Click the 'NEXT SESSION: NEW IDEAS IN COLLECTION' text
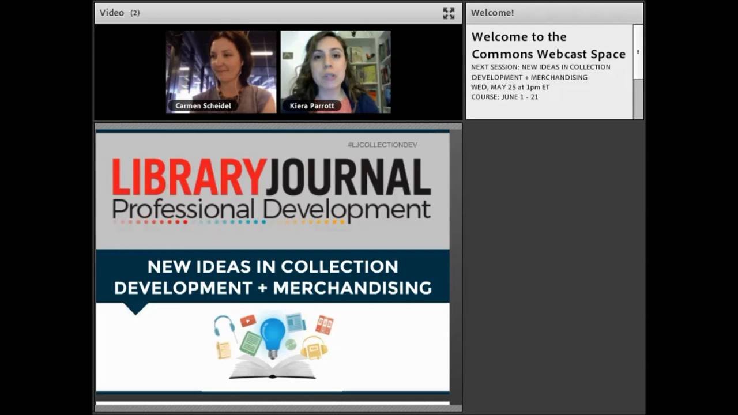This screenshot has width=738, height=415. point(541,67)
